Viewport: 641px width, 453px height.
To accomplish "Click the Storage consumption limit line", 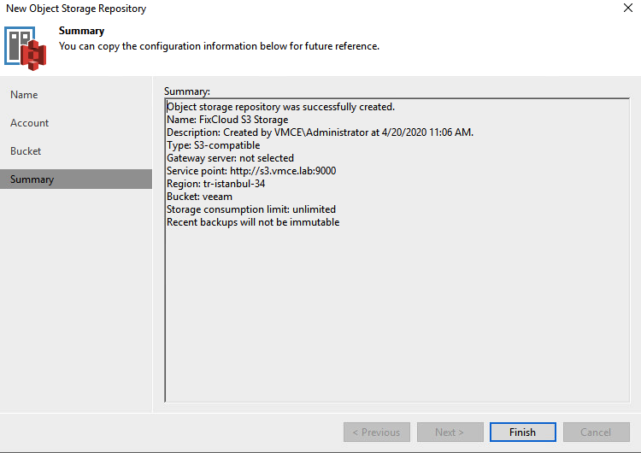I will click(x=251, y=209).
